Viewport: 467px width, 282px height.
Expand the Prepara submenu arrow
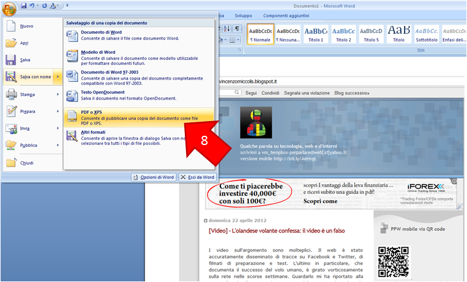pos(58,111)
